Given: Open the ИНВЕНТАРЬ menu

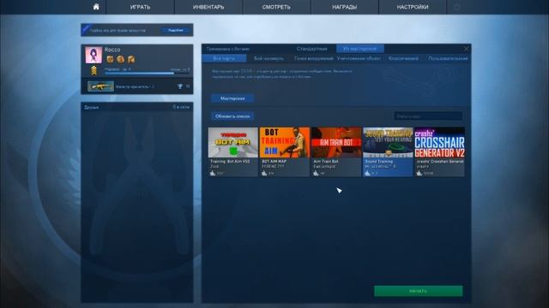Looking at the screenshot, I should [208, 7].
